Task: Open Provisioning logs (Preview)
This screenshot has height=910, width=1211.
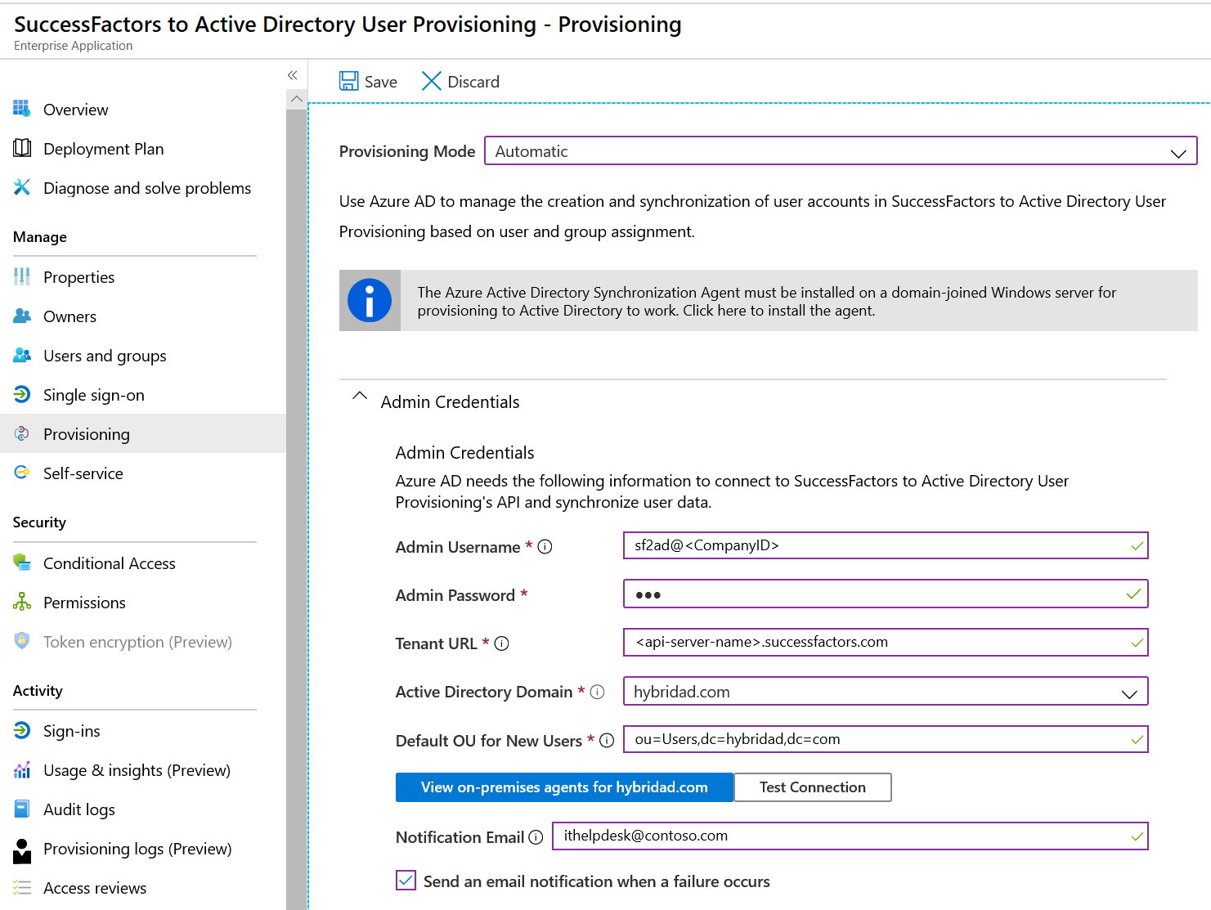Action: (137, 849)
